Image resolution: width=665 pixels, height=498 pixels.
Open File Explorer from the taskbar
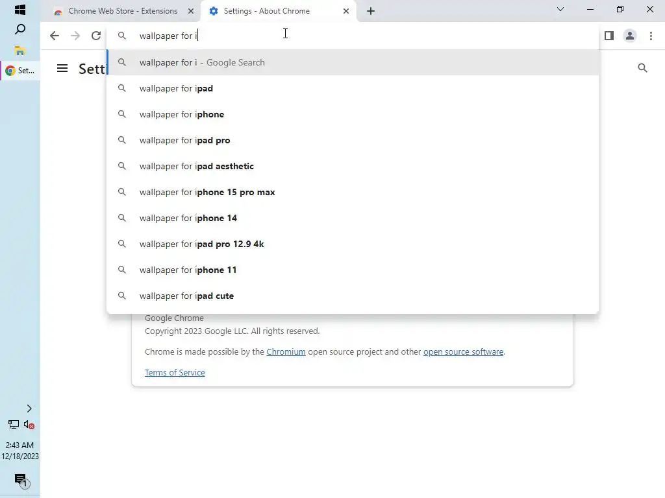[20, 51]
